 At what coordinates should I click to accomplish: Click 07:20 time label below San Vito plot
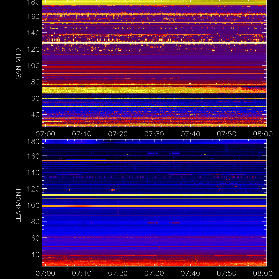pos(118,134)
